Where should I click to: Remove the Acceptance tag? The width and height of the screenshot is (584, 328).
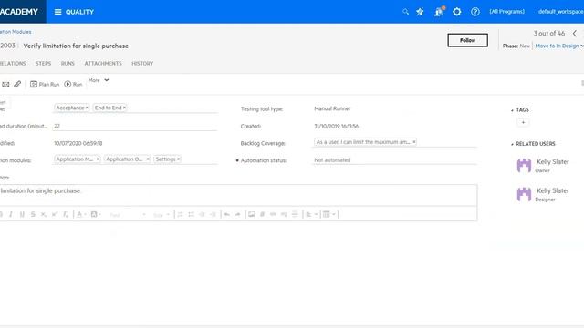point(87,108)
